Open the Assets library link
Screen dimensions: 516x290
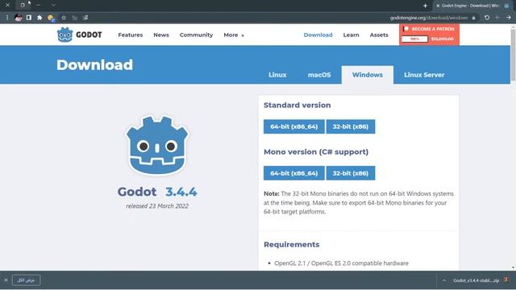pyautogui.click(x=379, y=35)
